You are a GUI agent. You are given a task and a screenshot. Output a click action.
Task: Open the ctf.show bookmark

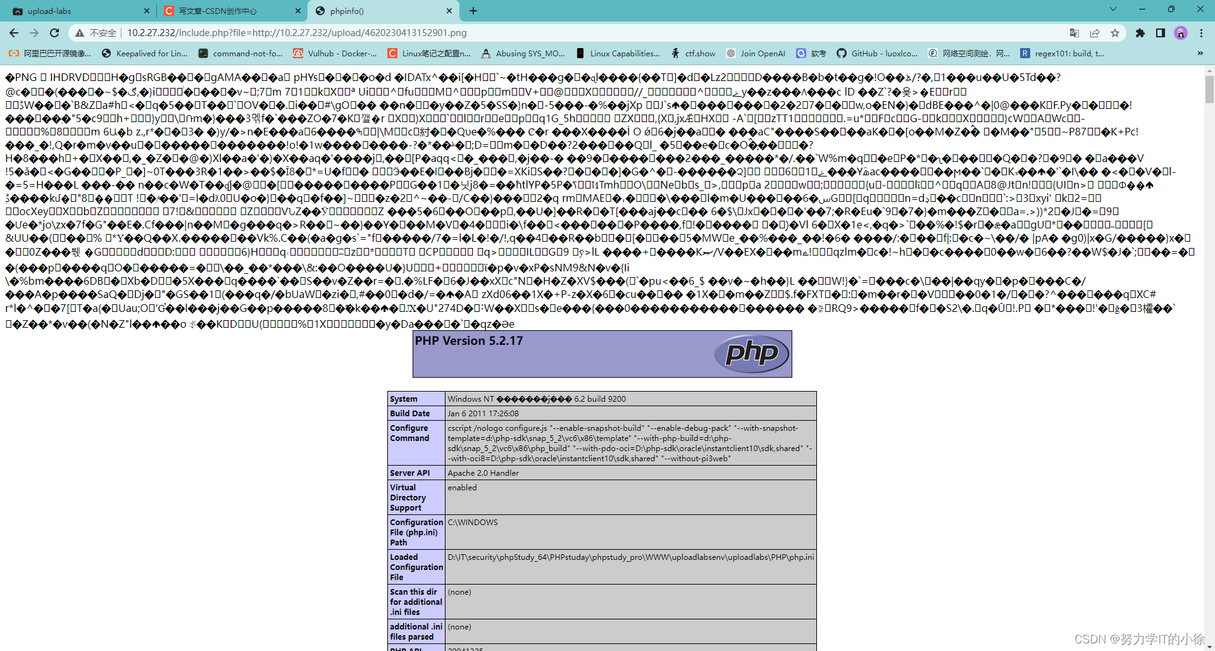pos(694,53)
